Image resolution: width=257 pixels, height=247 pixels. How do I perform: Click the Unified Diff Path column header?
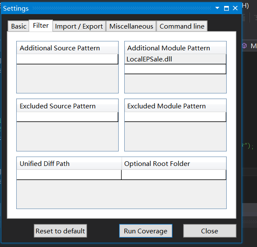coord(69,163)
